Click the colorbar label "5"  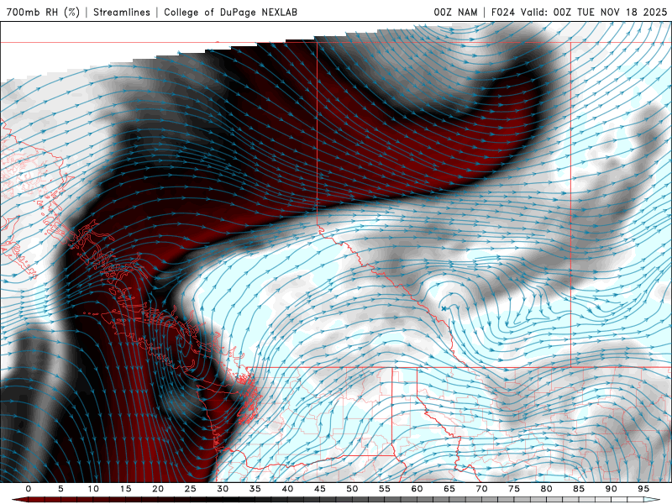point(60,489)
